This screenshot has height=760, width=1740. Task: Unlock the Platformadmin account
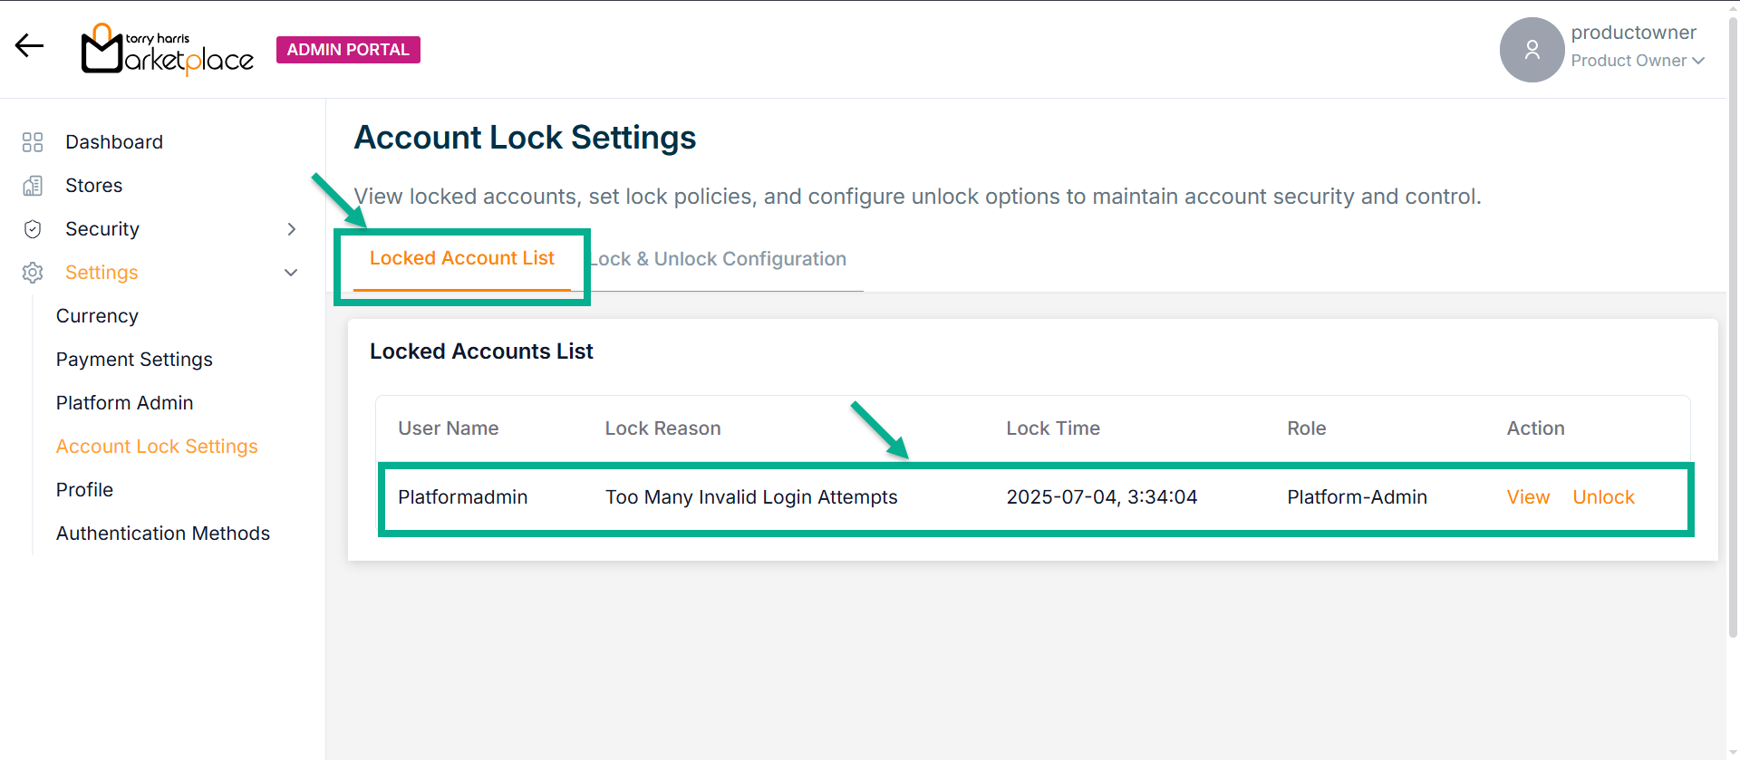tap(1603, 497)
